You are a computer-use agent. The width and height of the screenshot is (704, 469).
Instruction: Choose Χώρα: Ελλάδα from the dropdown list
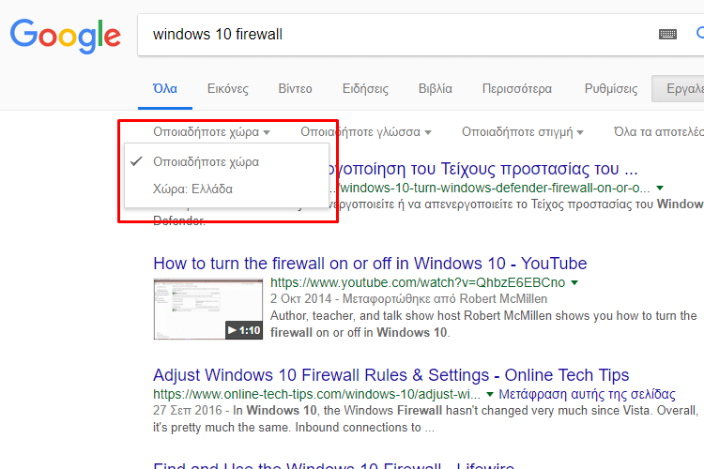tap(226, 189)
